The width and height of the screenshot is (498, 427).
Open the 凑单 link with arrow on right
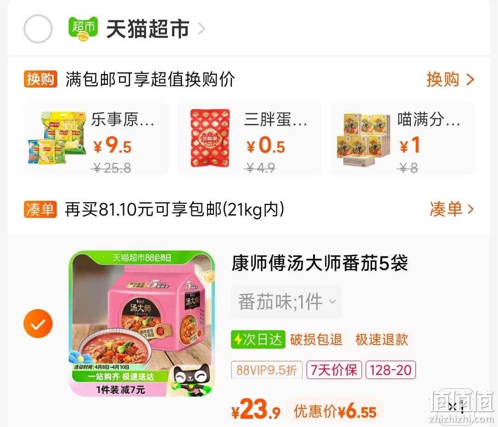point(451,210)
